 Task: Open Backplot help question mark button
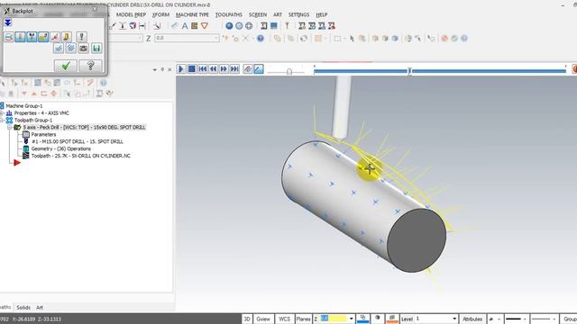point(90,66)
